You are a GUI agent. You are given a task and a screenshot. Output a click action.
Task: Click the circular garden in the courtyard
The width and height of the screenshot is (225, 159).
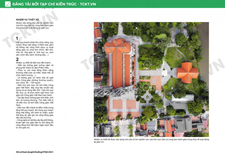[146, 87]
